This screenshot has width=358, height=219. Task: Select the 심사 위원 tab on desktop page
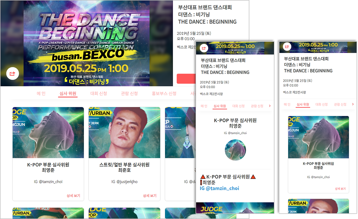[68, 94]
